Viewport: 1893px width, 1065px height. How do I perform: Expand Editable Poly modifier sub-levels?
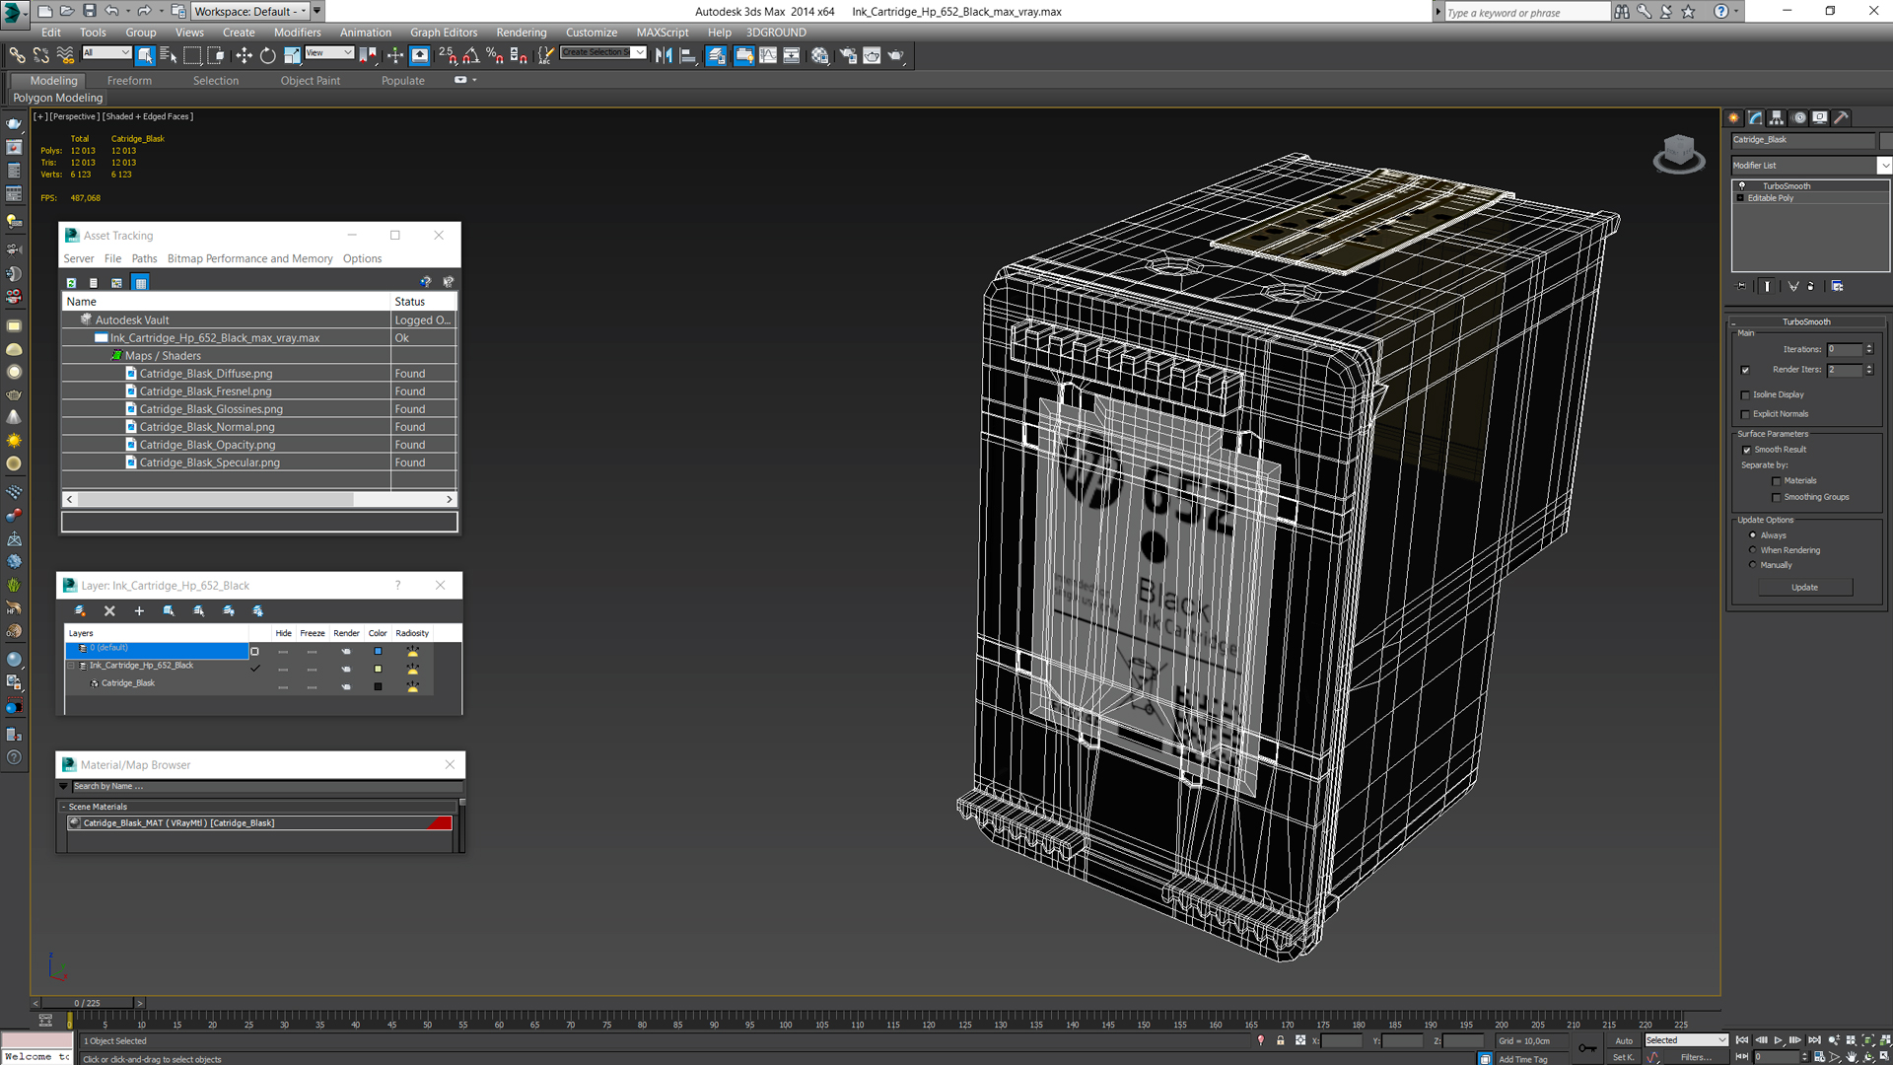[1740, 198]
